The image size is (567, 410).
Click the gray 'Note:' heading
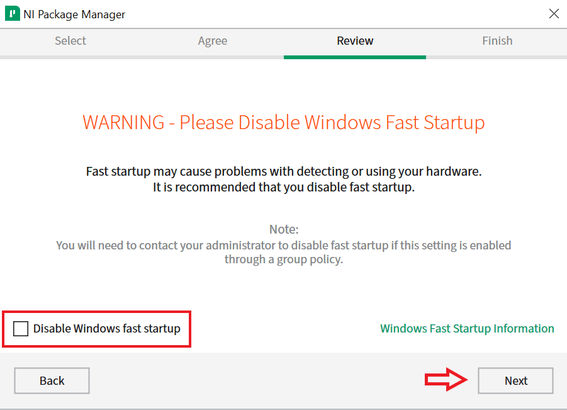284,229
